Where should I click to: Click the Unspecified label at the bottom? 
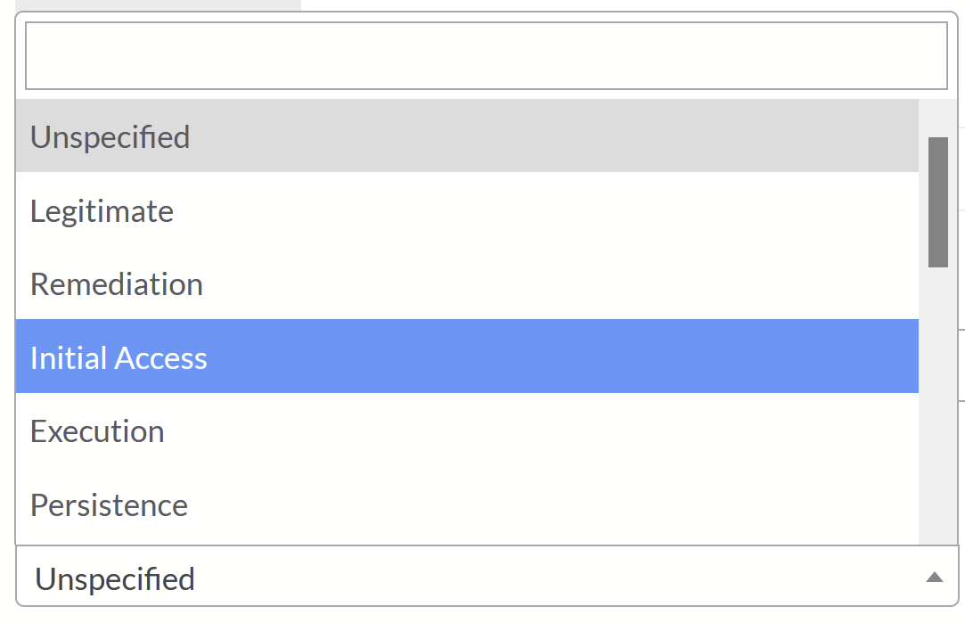(x=114, y=578)
